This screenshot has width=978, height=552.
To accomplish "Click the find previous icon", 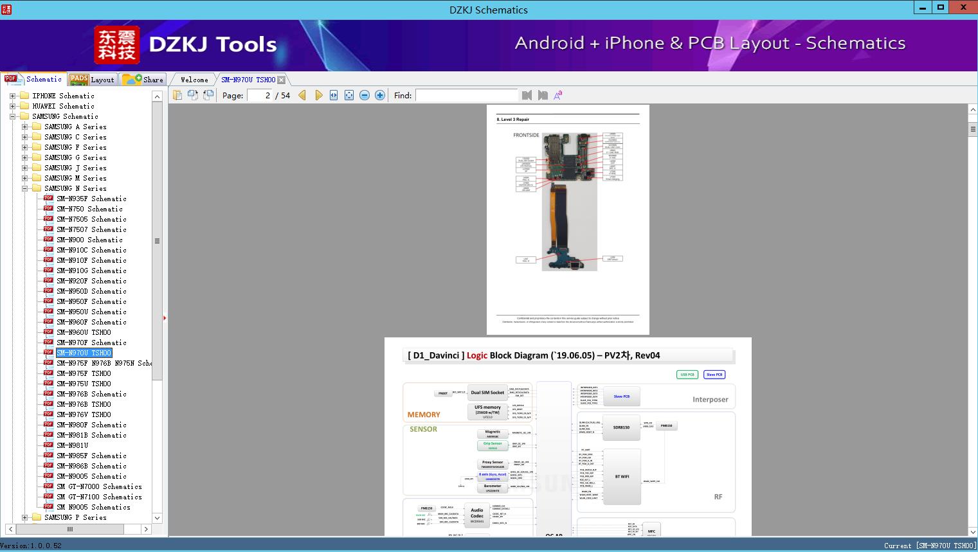I will pyautogui.click(x=527, y=95).
